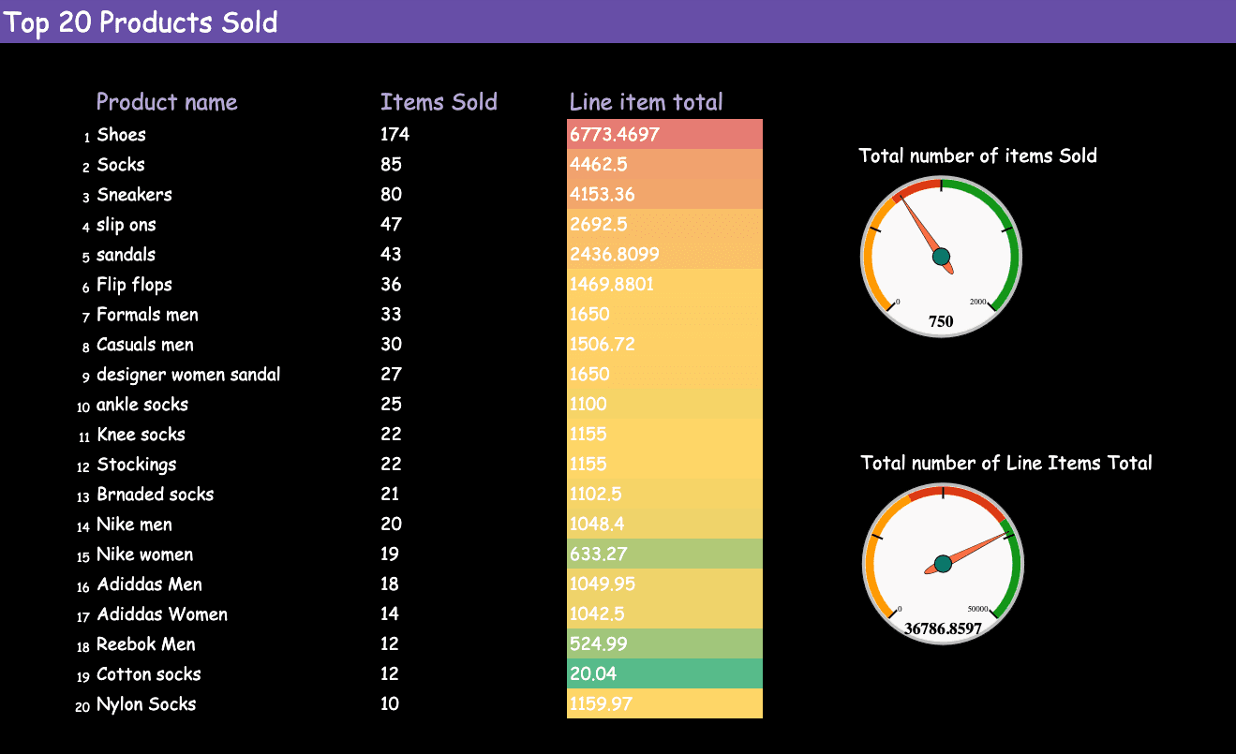Select the Casuals men product name
The height and width of the screenshot is (754, 1236).
click(x=145, y=345)
